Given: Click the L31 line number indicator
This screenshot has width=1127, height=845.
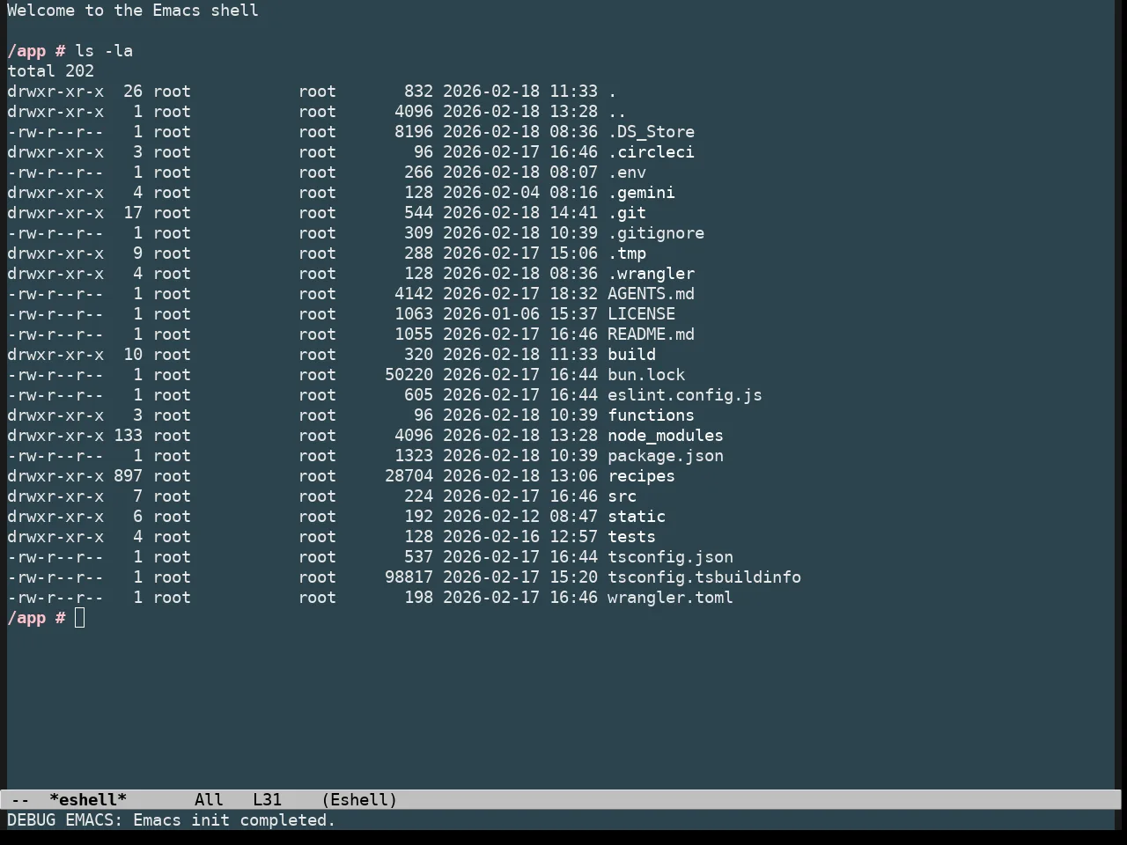Looking at the screenshot, I should 268,800.
